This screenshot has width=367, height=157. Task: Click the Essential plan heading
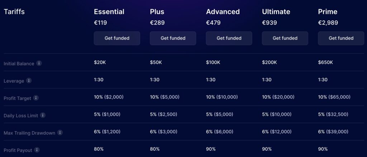[109, 12]
